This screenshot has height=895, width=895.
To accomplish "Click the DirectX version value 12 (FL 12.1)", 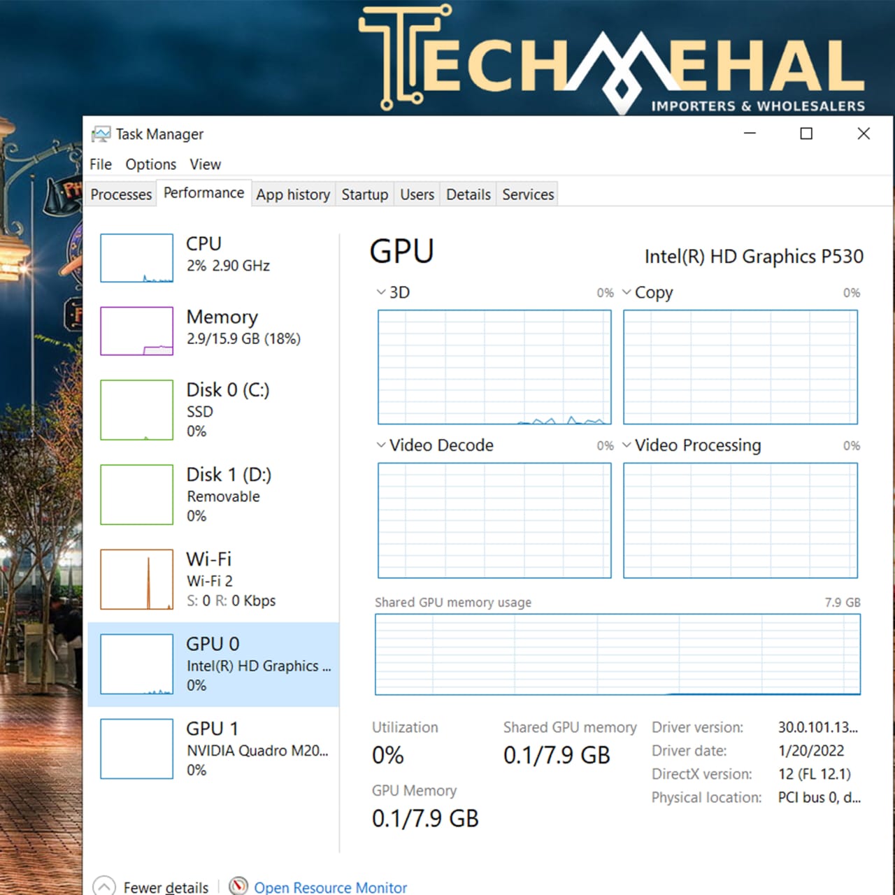I will pos(815,774).
